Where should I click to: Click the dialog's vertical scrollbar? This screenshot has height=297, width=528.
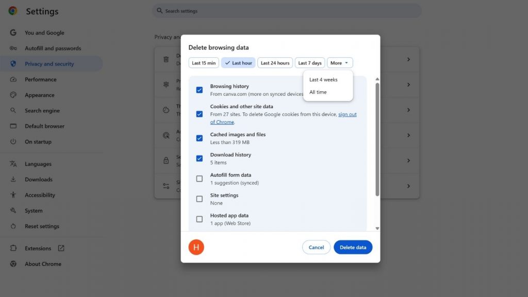tap(377, 139)
